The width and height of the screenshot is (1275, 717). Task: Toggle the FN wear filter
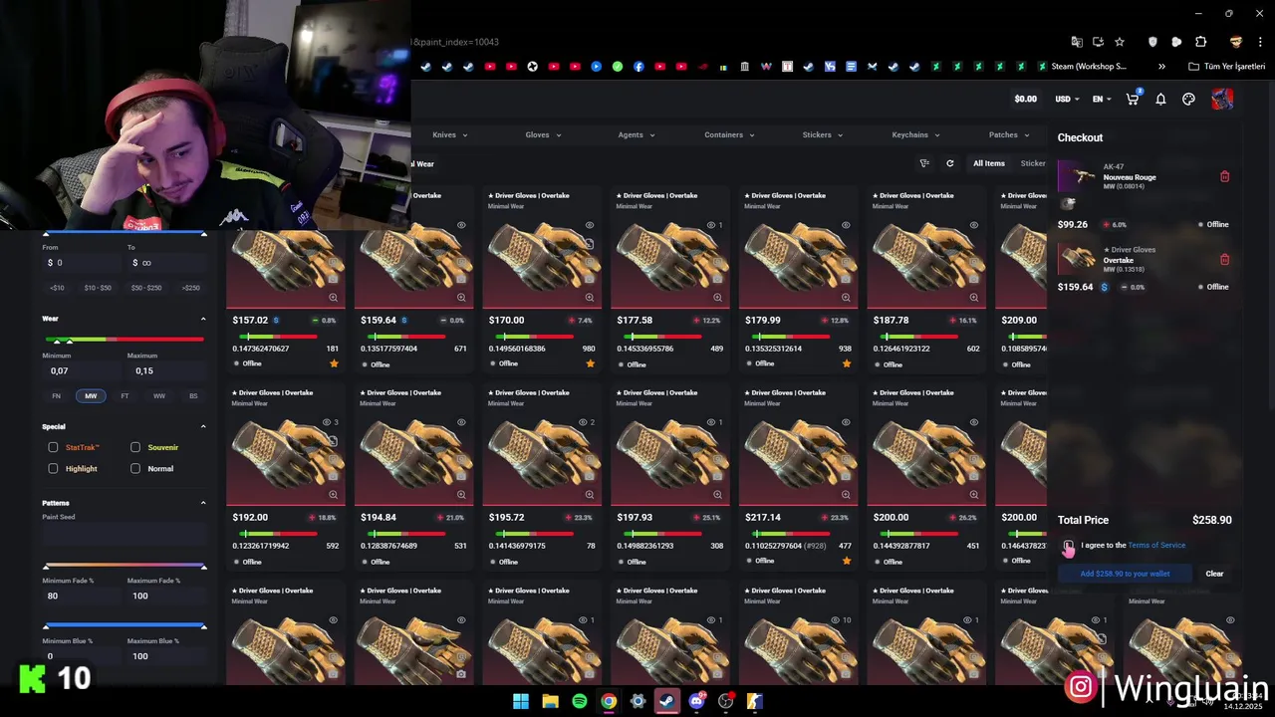point(57,395)
